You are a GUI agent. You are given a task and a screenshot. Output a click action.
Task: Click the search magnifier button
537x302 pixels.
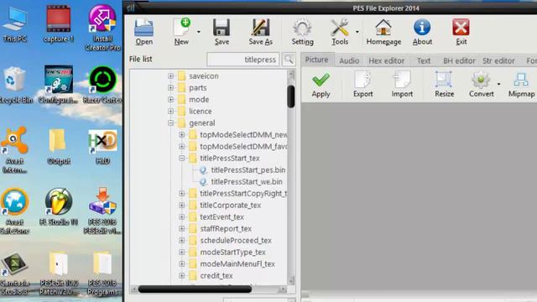tap(289, 60)
